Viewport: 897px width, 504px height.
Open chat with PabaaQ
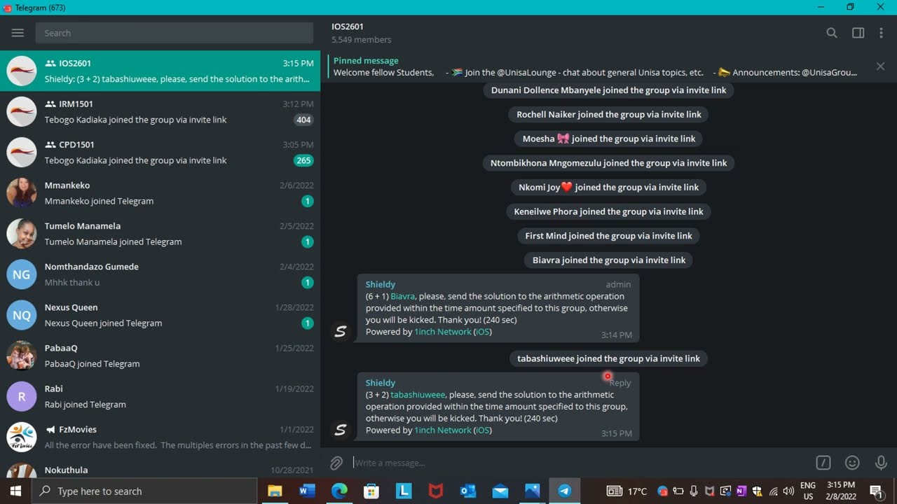160,355
